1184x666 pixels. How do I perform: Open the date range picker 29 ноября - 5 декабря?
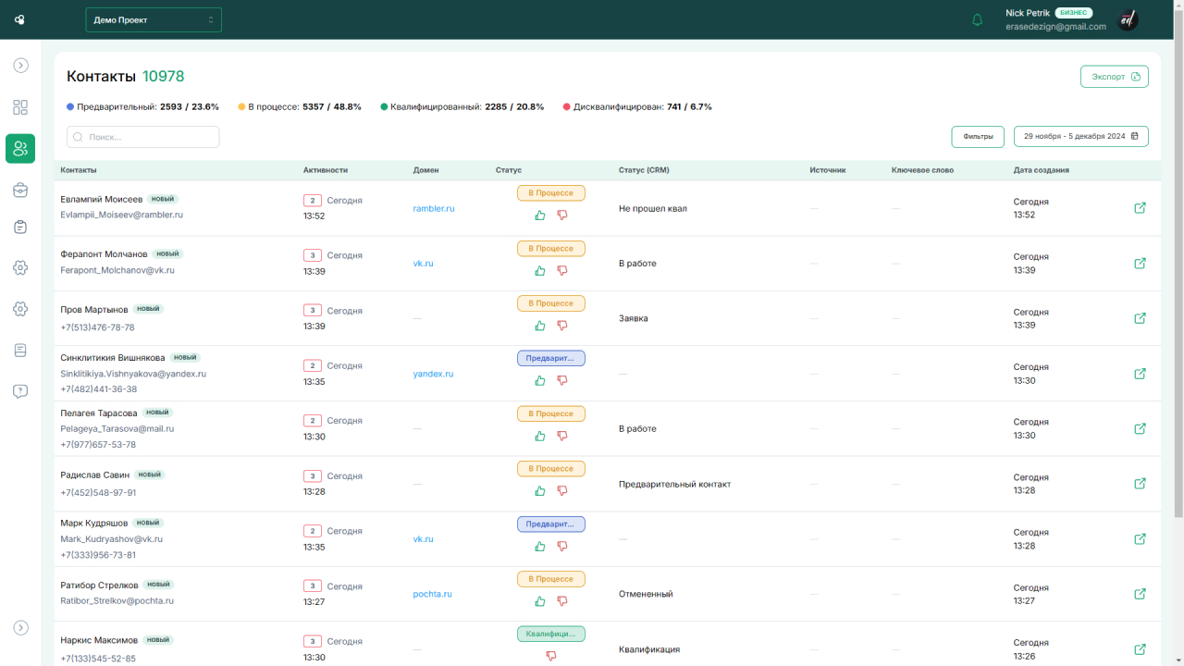click(1080, 136)
